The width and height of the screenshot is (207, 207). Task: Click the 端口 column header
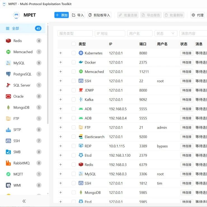[143, 44]
